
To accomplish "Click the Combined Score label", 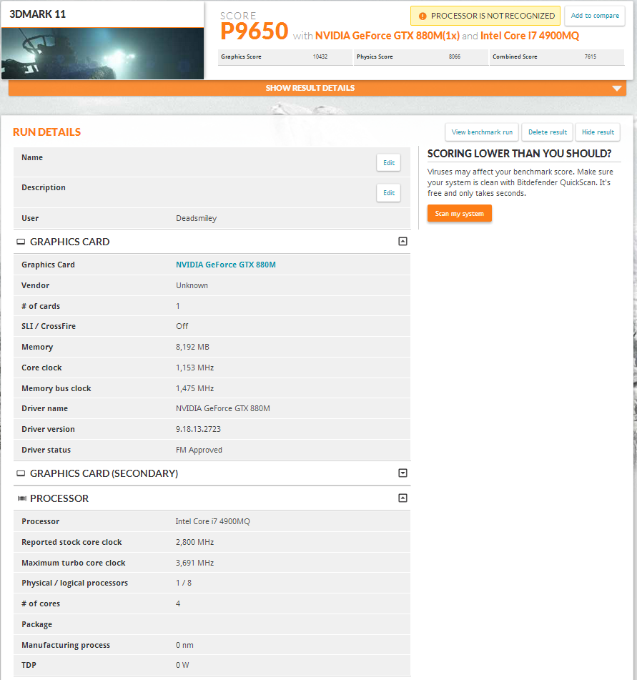I will coord(515,56).
